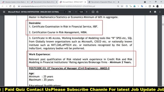Click the 'Minimum : 25 years' line

point(41,76)
